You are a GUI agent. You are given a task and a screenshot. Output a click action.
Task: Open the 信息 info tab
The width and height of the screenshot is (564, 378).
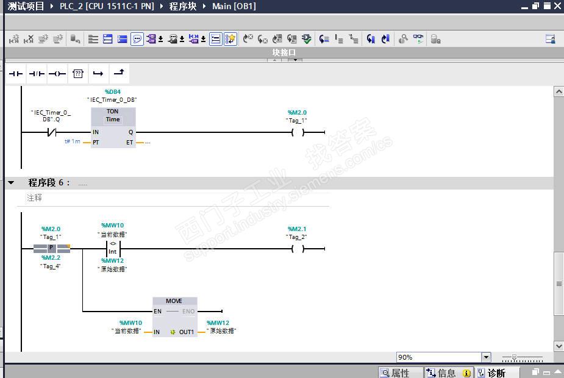(x=449, y=373)
